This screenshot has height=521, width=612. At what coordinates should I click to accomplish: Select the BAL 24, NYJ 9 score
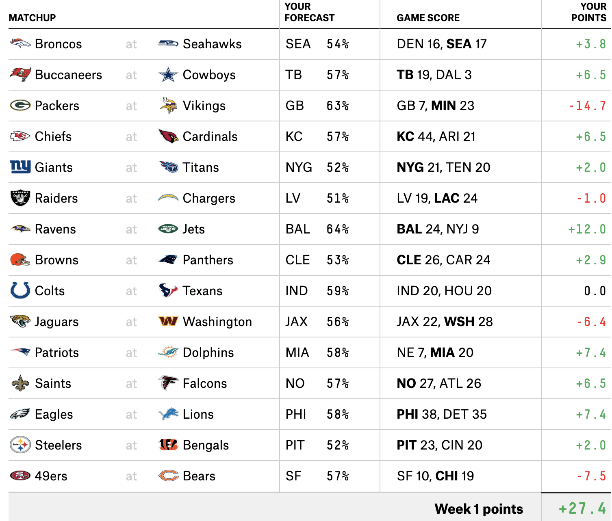[438, 229]
